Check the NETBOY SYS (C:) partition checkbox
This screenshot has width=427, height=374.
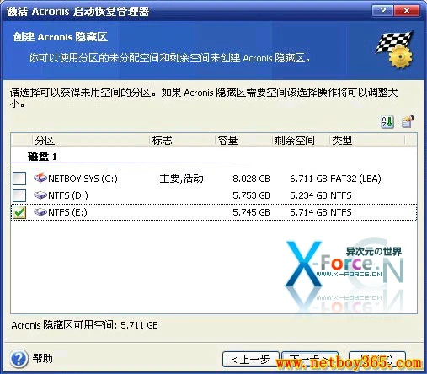[19, 179]
